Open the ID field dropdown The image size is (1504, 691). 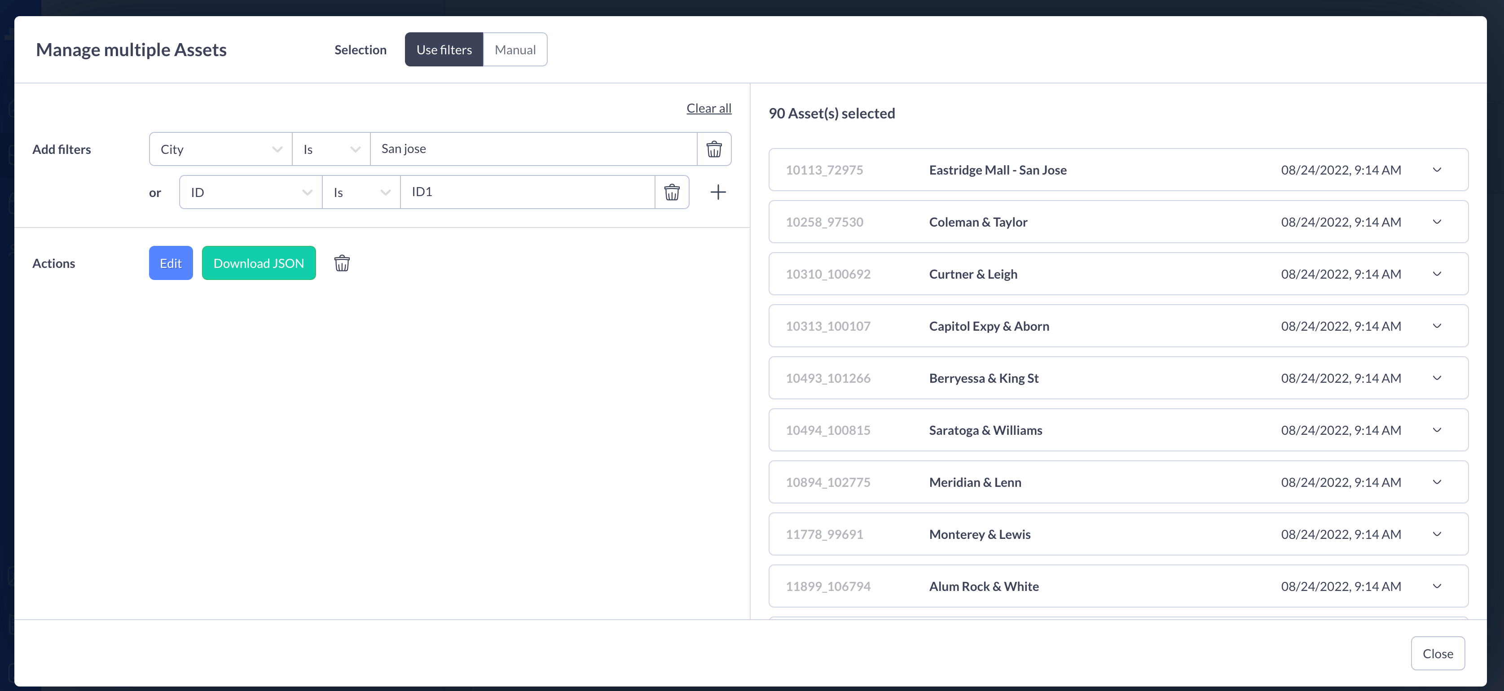[251, 192]
